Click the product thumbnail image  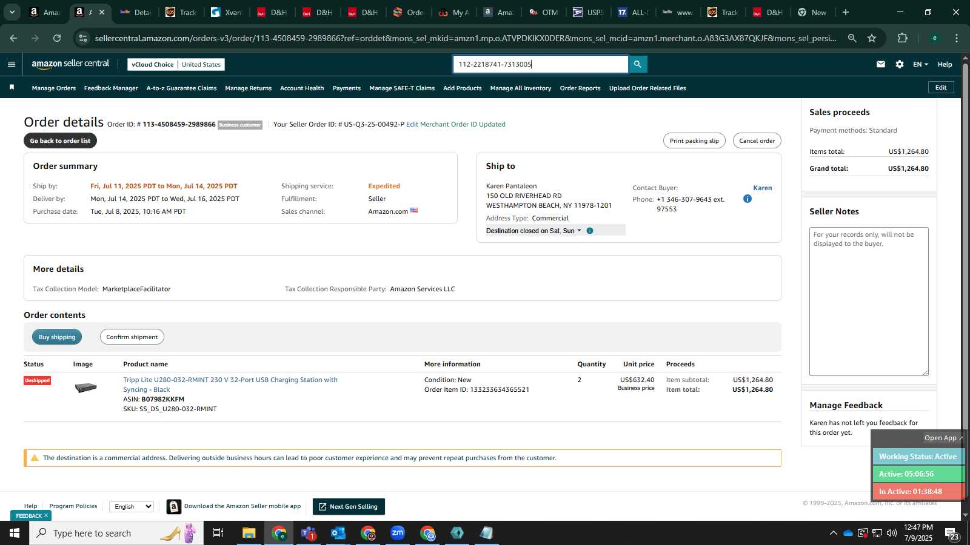point(85,388)
